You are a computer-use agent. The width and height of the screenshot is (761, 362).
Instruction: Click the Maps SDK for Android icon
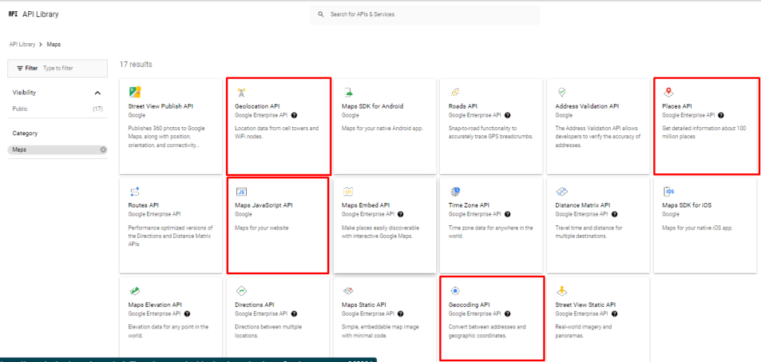[x=348, y=92]
